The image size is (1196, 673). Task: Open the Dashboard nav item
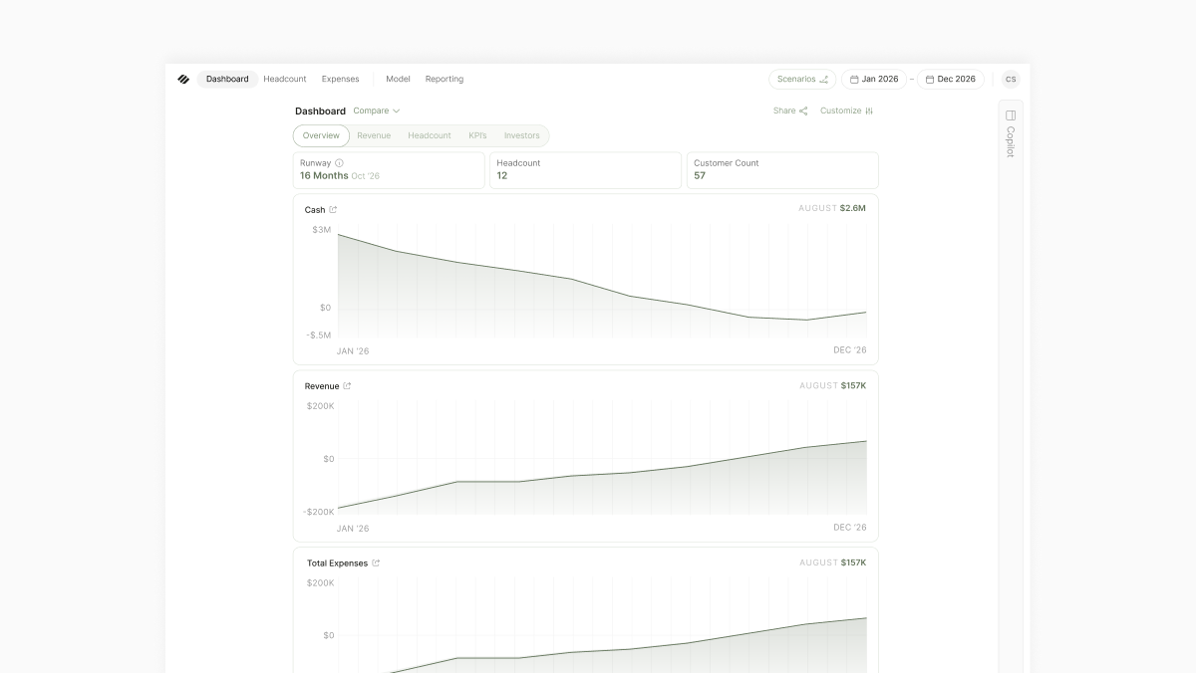click(227, 80)
